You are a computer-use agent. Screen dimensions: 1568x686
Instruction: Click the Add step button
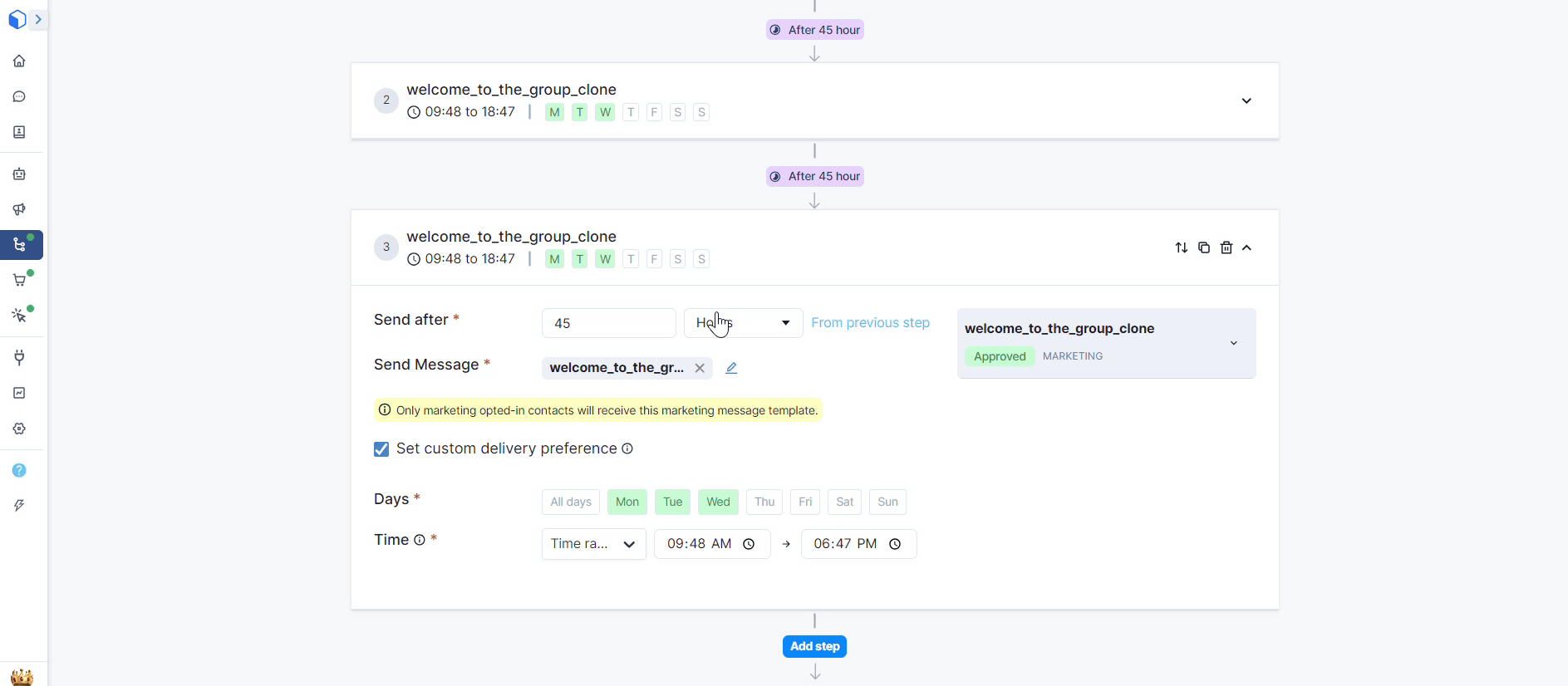814,646
